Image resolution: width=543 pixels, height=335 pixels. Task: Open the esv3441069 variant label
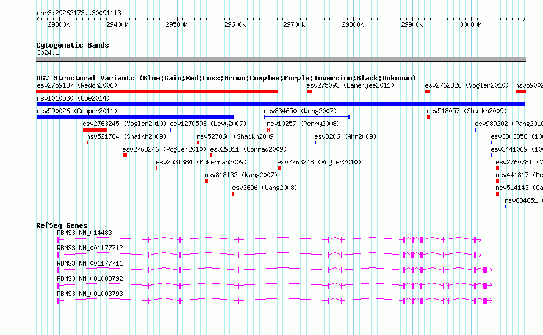coord(517,149)
